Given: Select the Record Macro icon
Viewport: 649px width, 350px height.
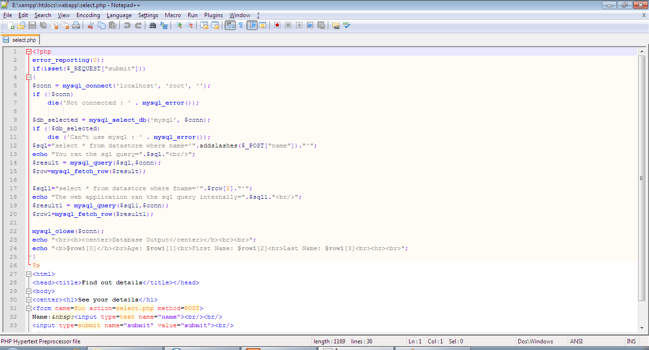Looking at the screenshot, I should (277, 25).
